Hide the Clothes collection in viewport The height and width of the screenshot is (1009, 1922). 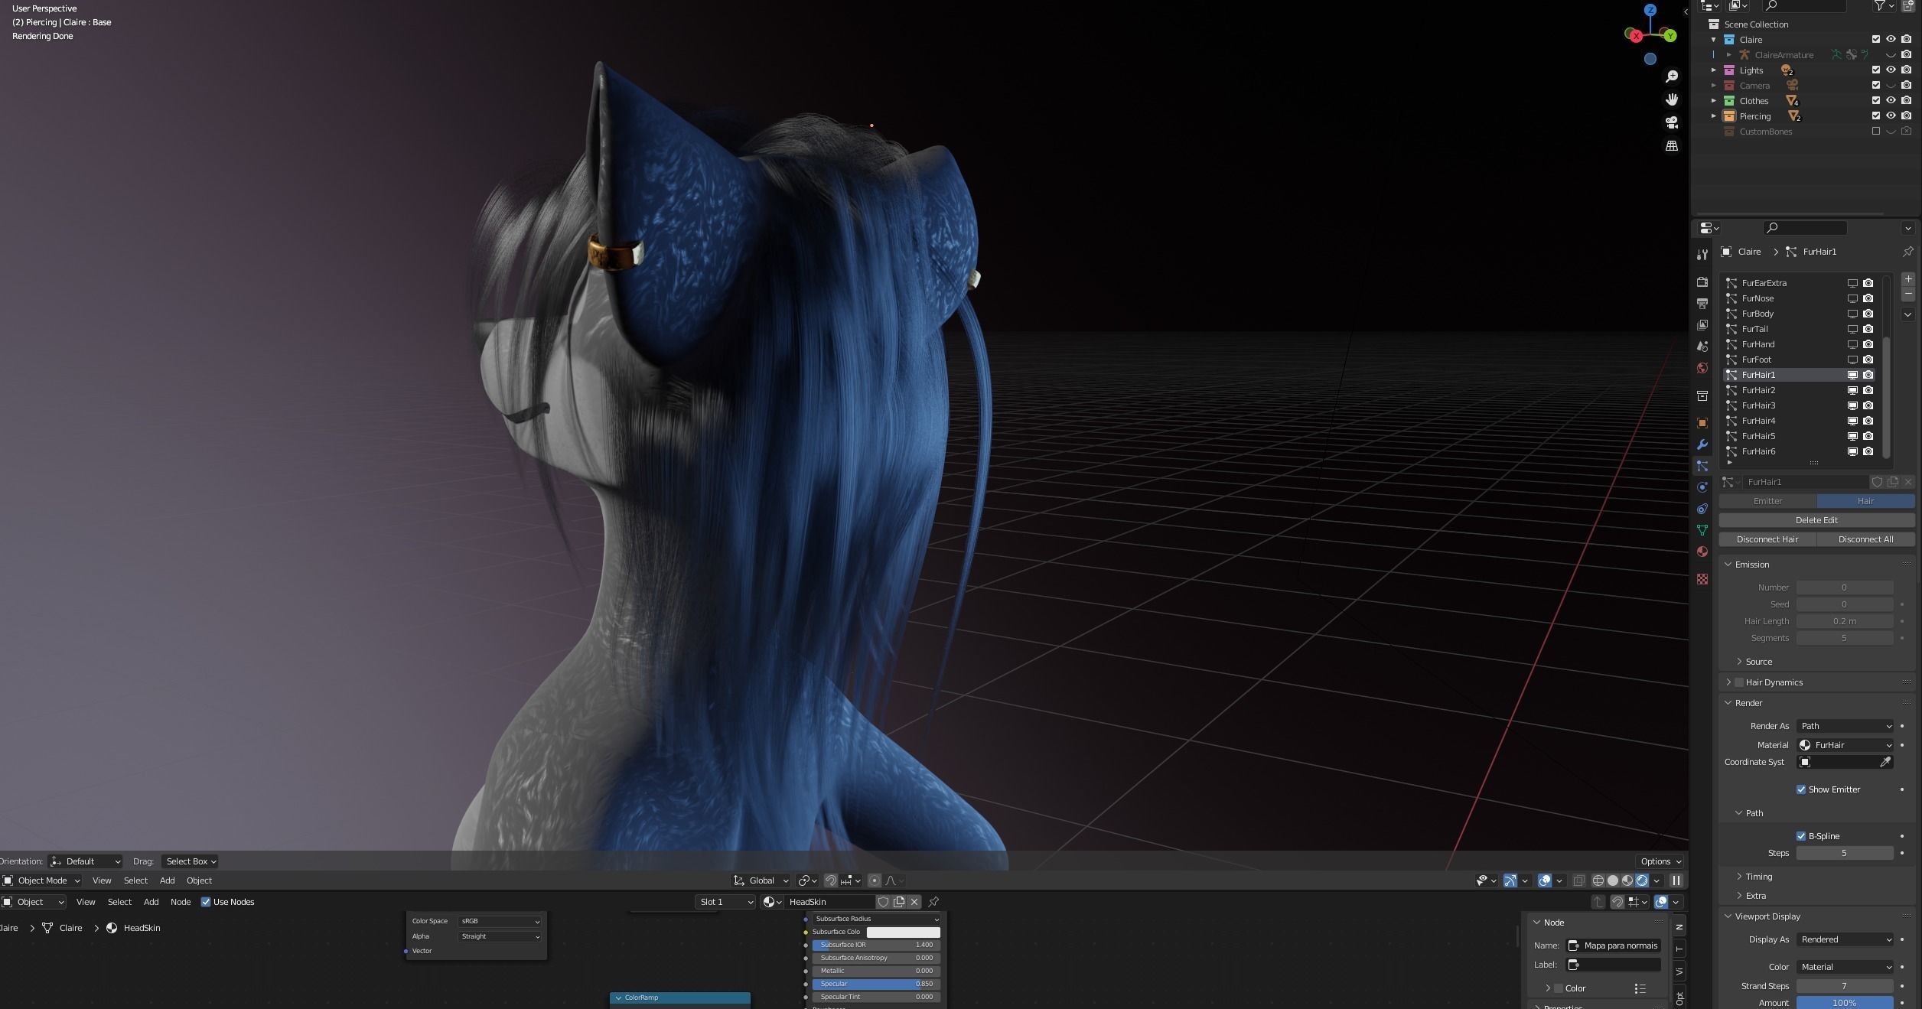tap(1891, 101)
